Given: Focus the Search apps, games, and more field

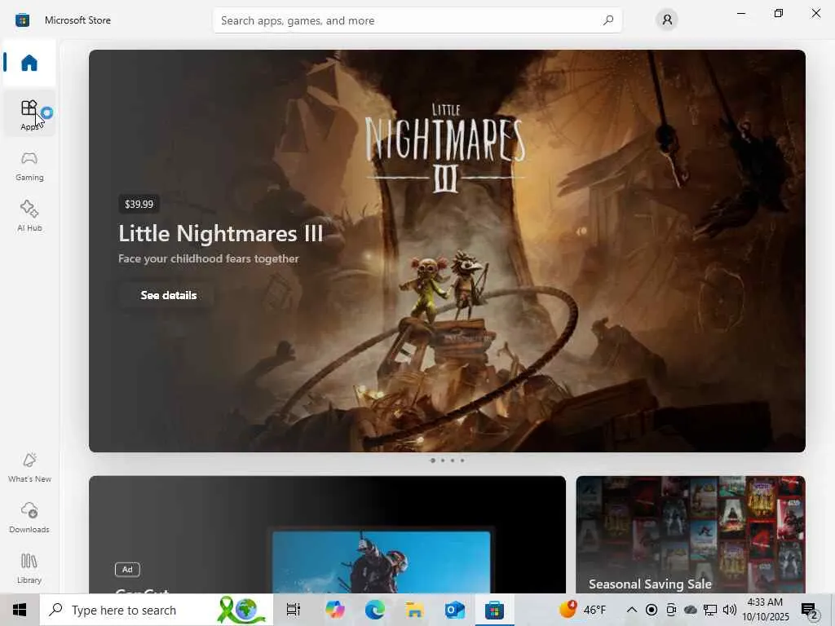Looking at the screenshot, I should pos(417,20).
